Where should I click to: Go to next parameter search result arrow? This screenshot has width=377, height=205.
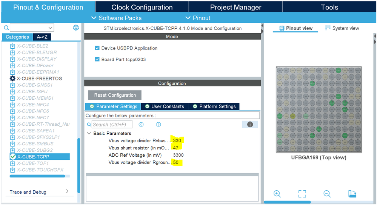(x=158, y=124)
